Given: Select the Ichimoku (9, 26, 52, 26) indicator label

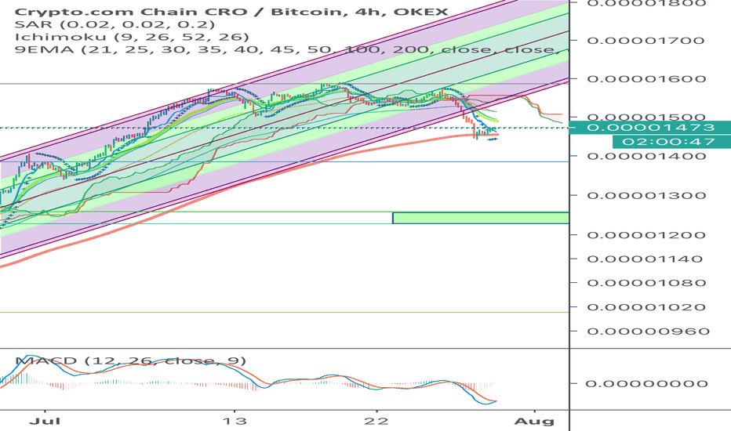Looking at the screenshot, I should coord(132,37).
